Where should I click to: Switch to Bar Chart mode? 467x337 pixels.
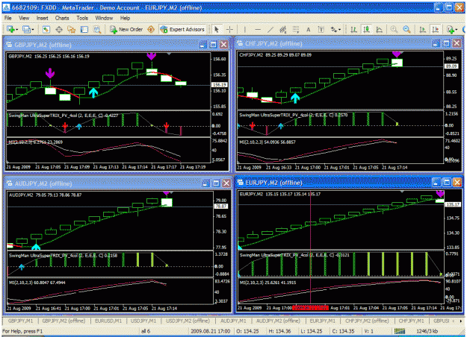tap(353, 29)
